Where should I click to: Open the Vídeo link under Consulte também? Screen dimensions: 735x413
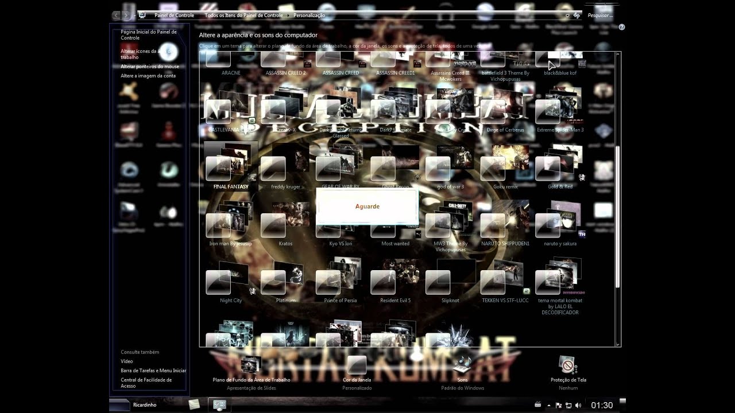pyautogui.click(x=127, y=361)
